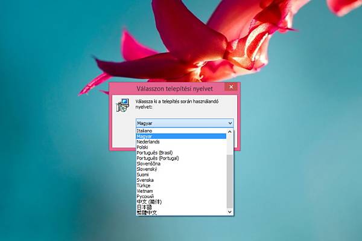
Task: Select Vietnam in the language list
Action: click(x=181, y=191)
